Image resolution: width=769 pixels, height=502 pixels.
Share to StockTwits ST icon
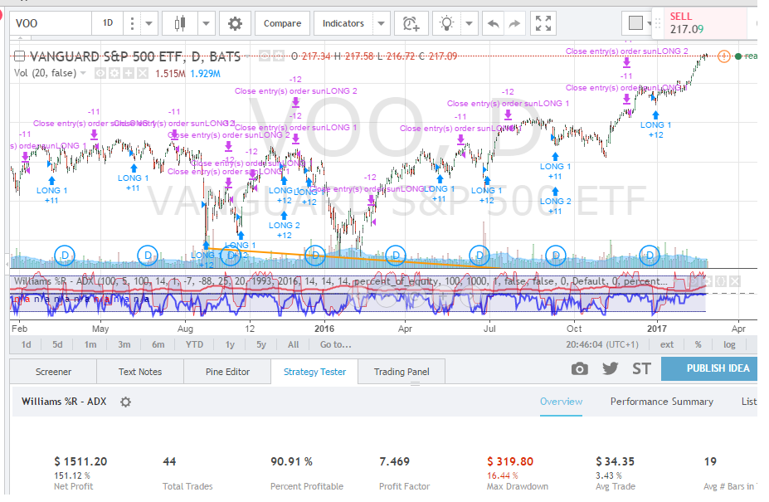pos(641,368)
